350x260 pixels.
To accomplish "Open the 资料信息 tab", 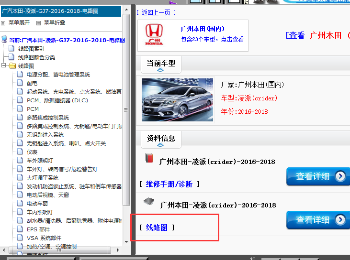I will (161, 140).
